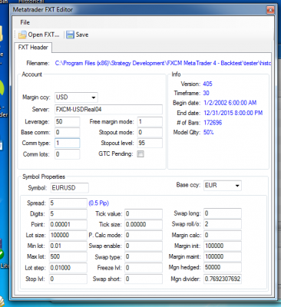
Task: Click the Stopout mode field
Action: 150,132
